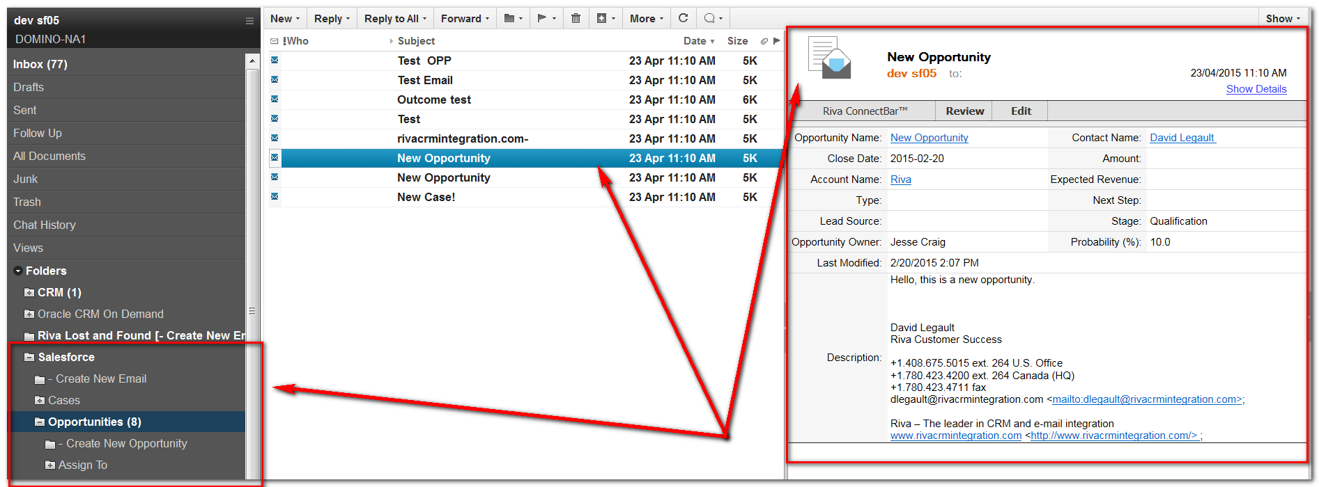
Task: Open All Documents
Action: click(126, 156)
